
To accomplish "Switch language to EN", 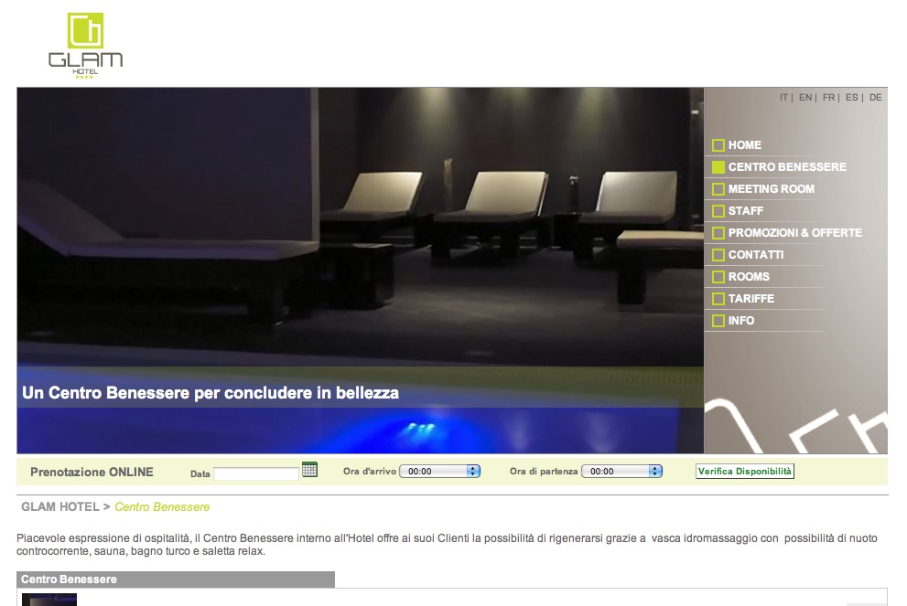I will (x=804, y=97).
